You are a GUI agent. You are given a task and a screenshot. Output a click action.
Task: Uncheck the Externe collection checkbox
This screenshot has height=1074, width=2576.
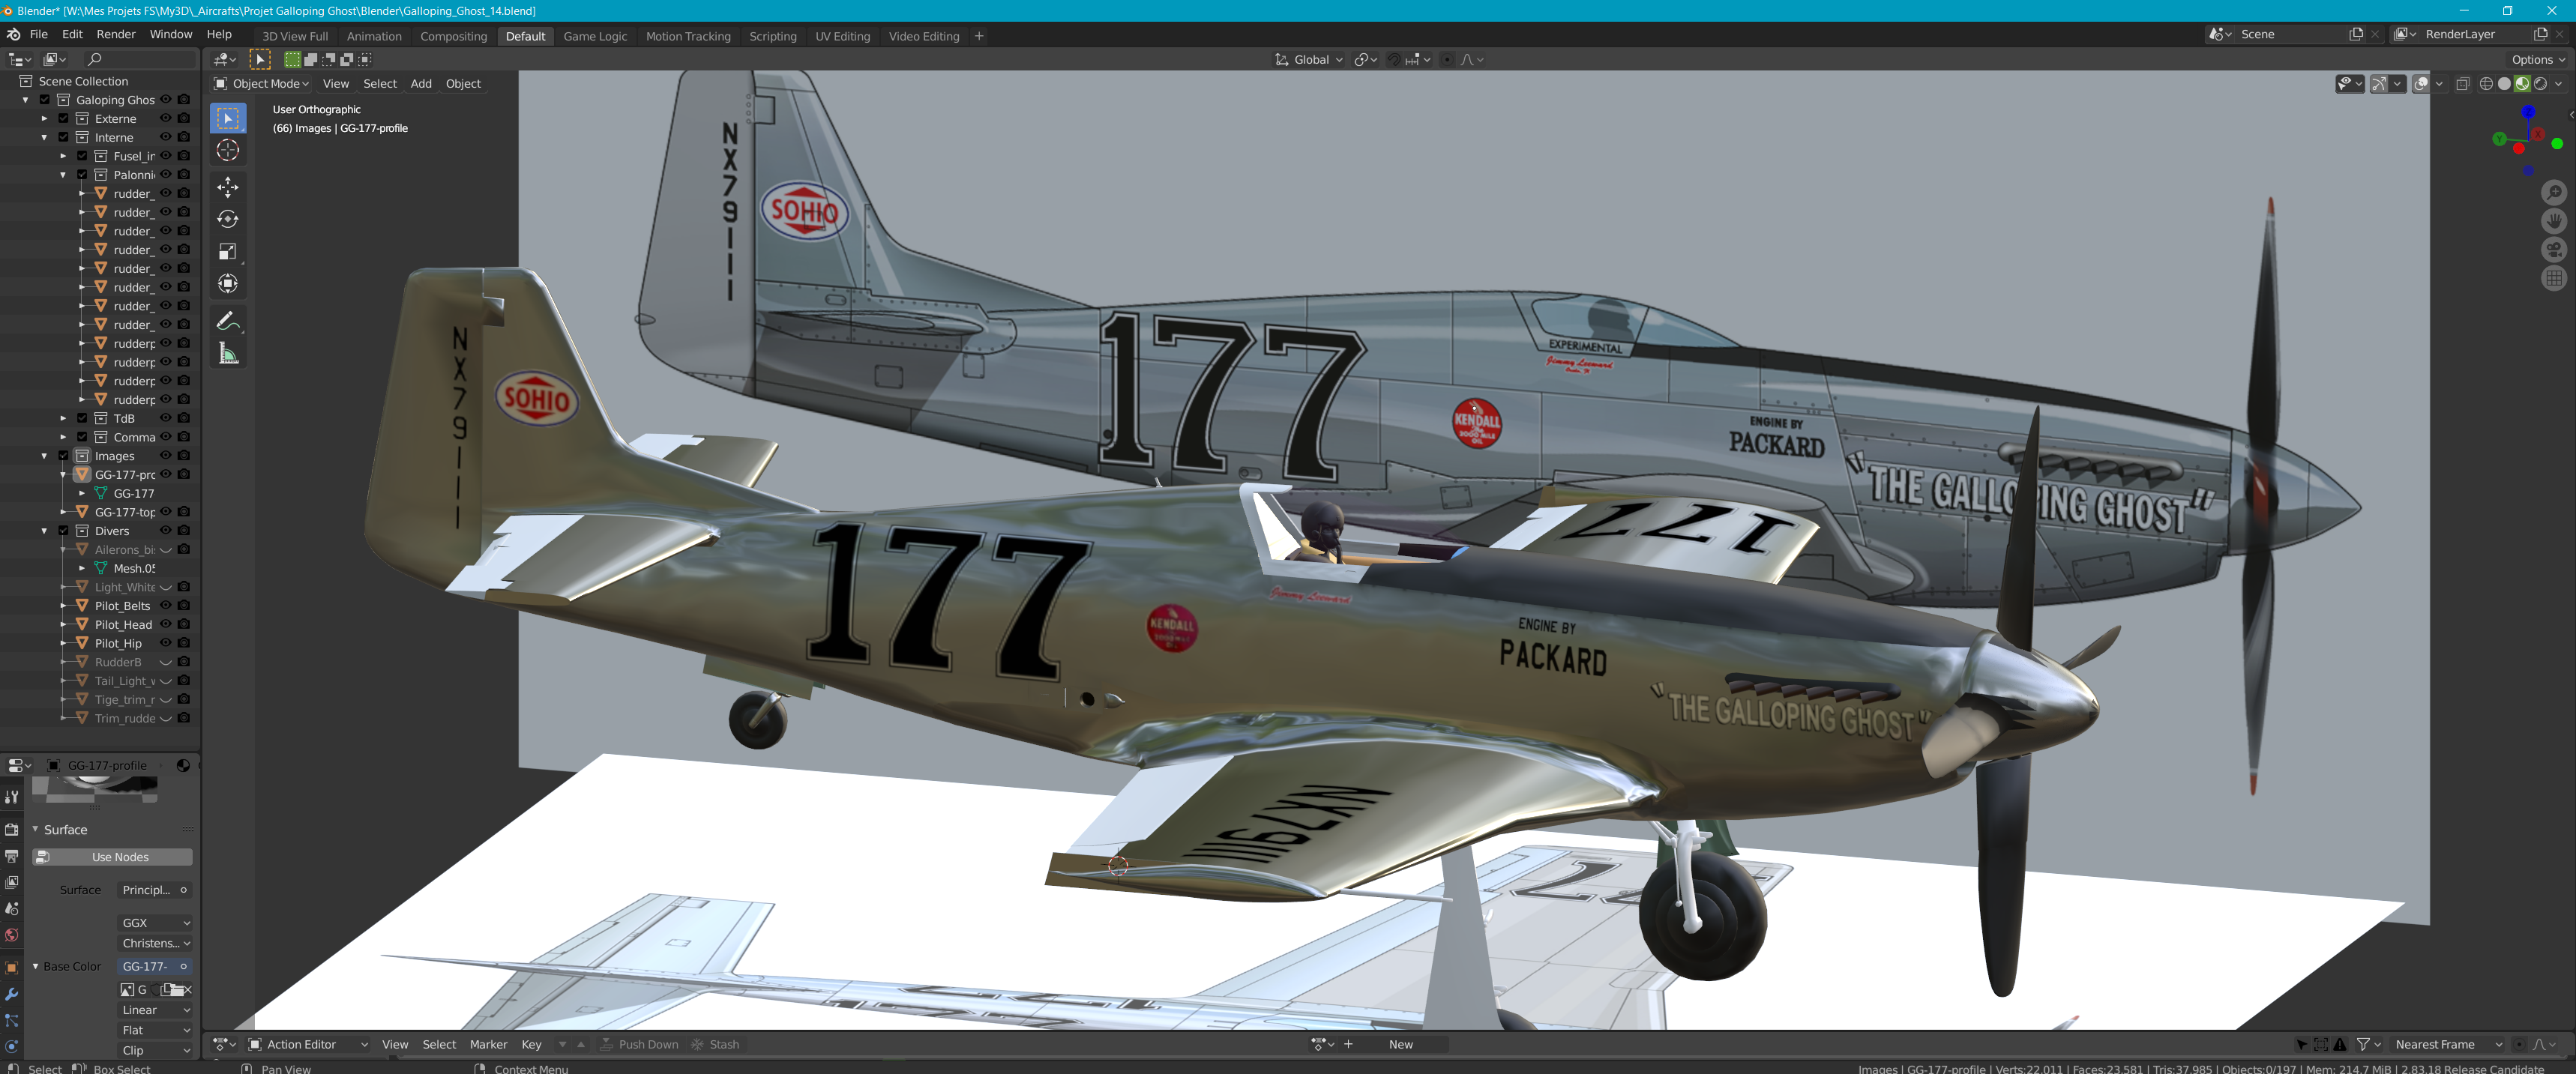63,119
